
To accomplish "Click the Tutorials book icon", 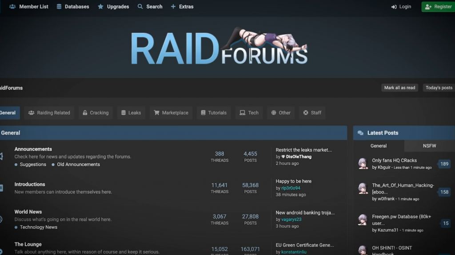I will [x=203, y=112].
